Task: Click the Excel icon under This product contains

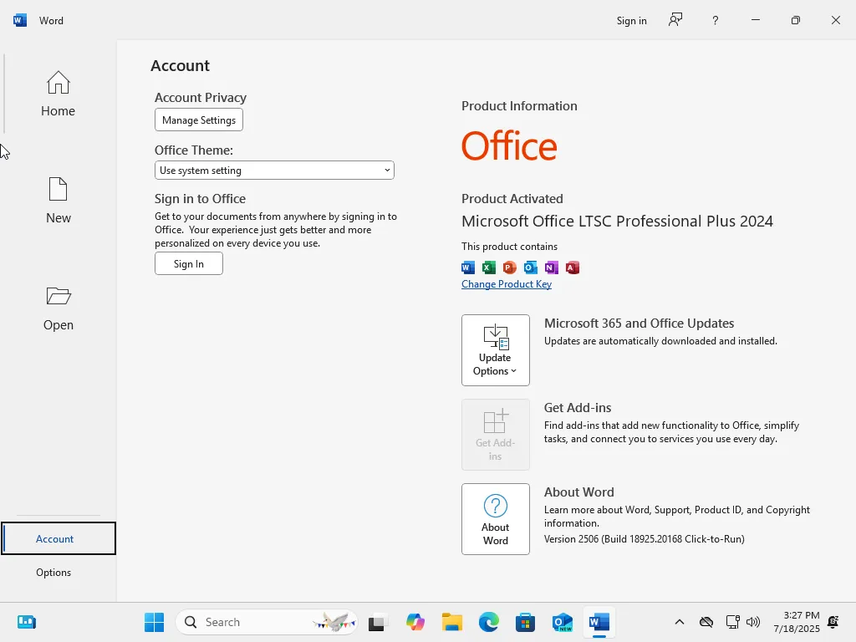Action: (488, 267)
